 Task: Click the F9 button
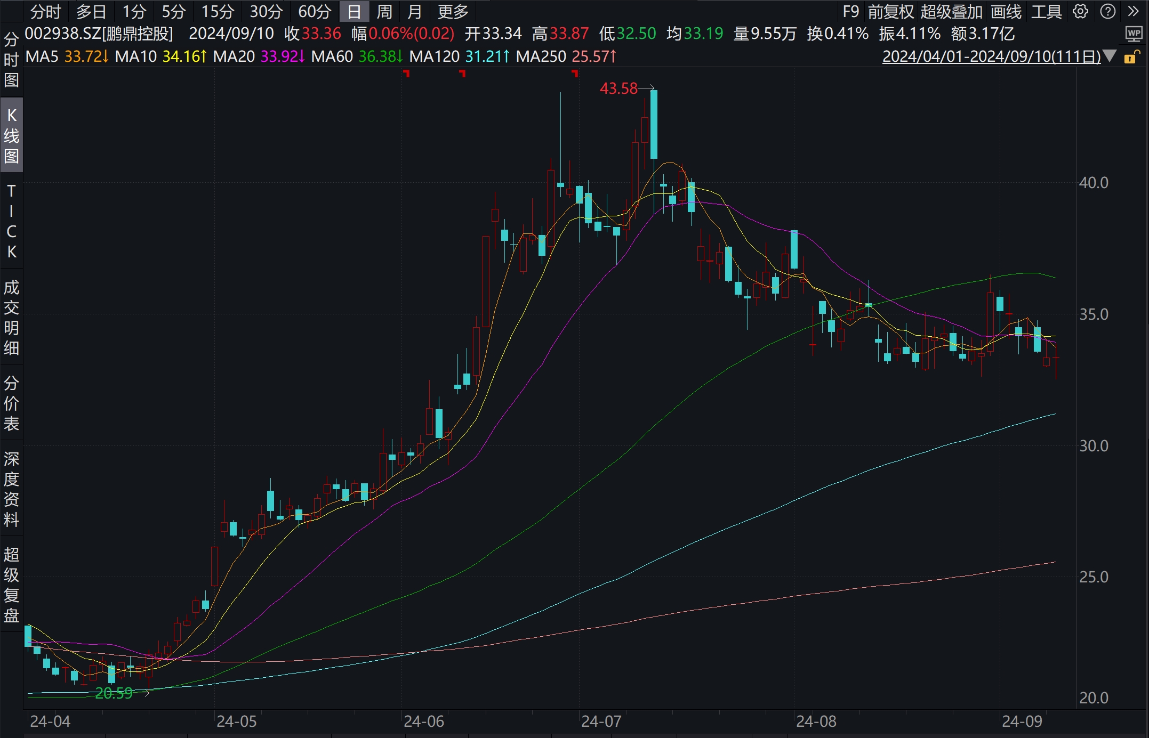(851, 11)
